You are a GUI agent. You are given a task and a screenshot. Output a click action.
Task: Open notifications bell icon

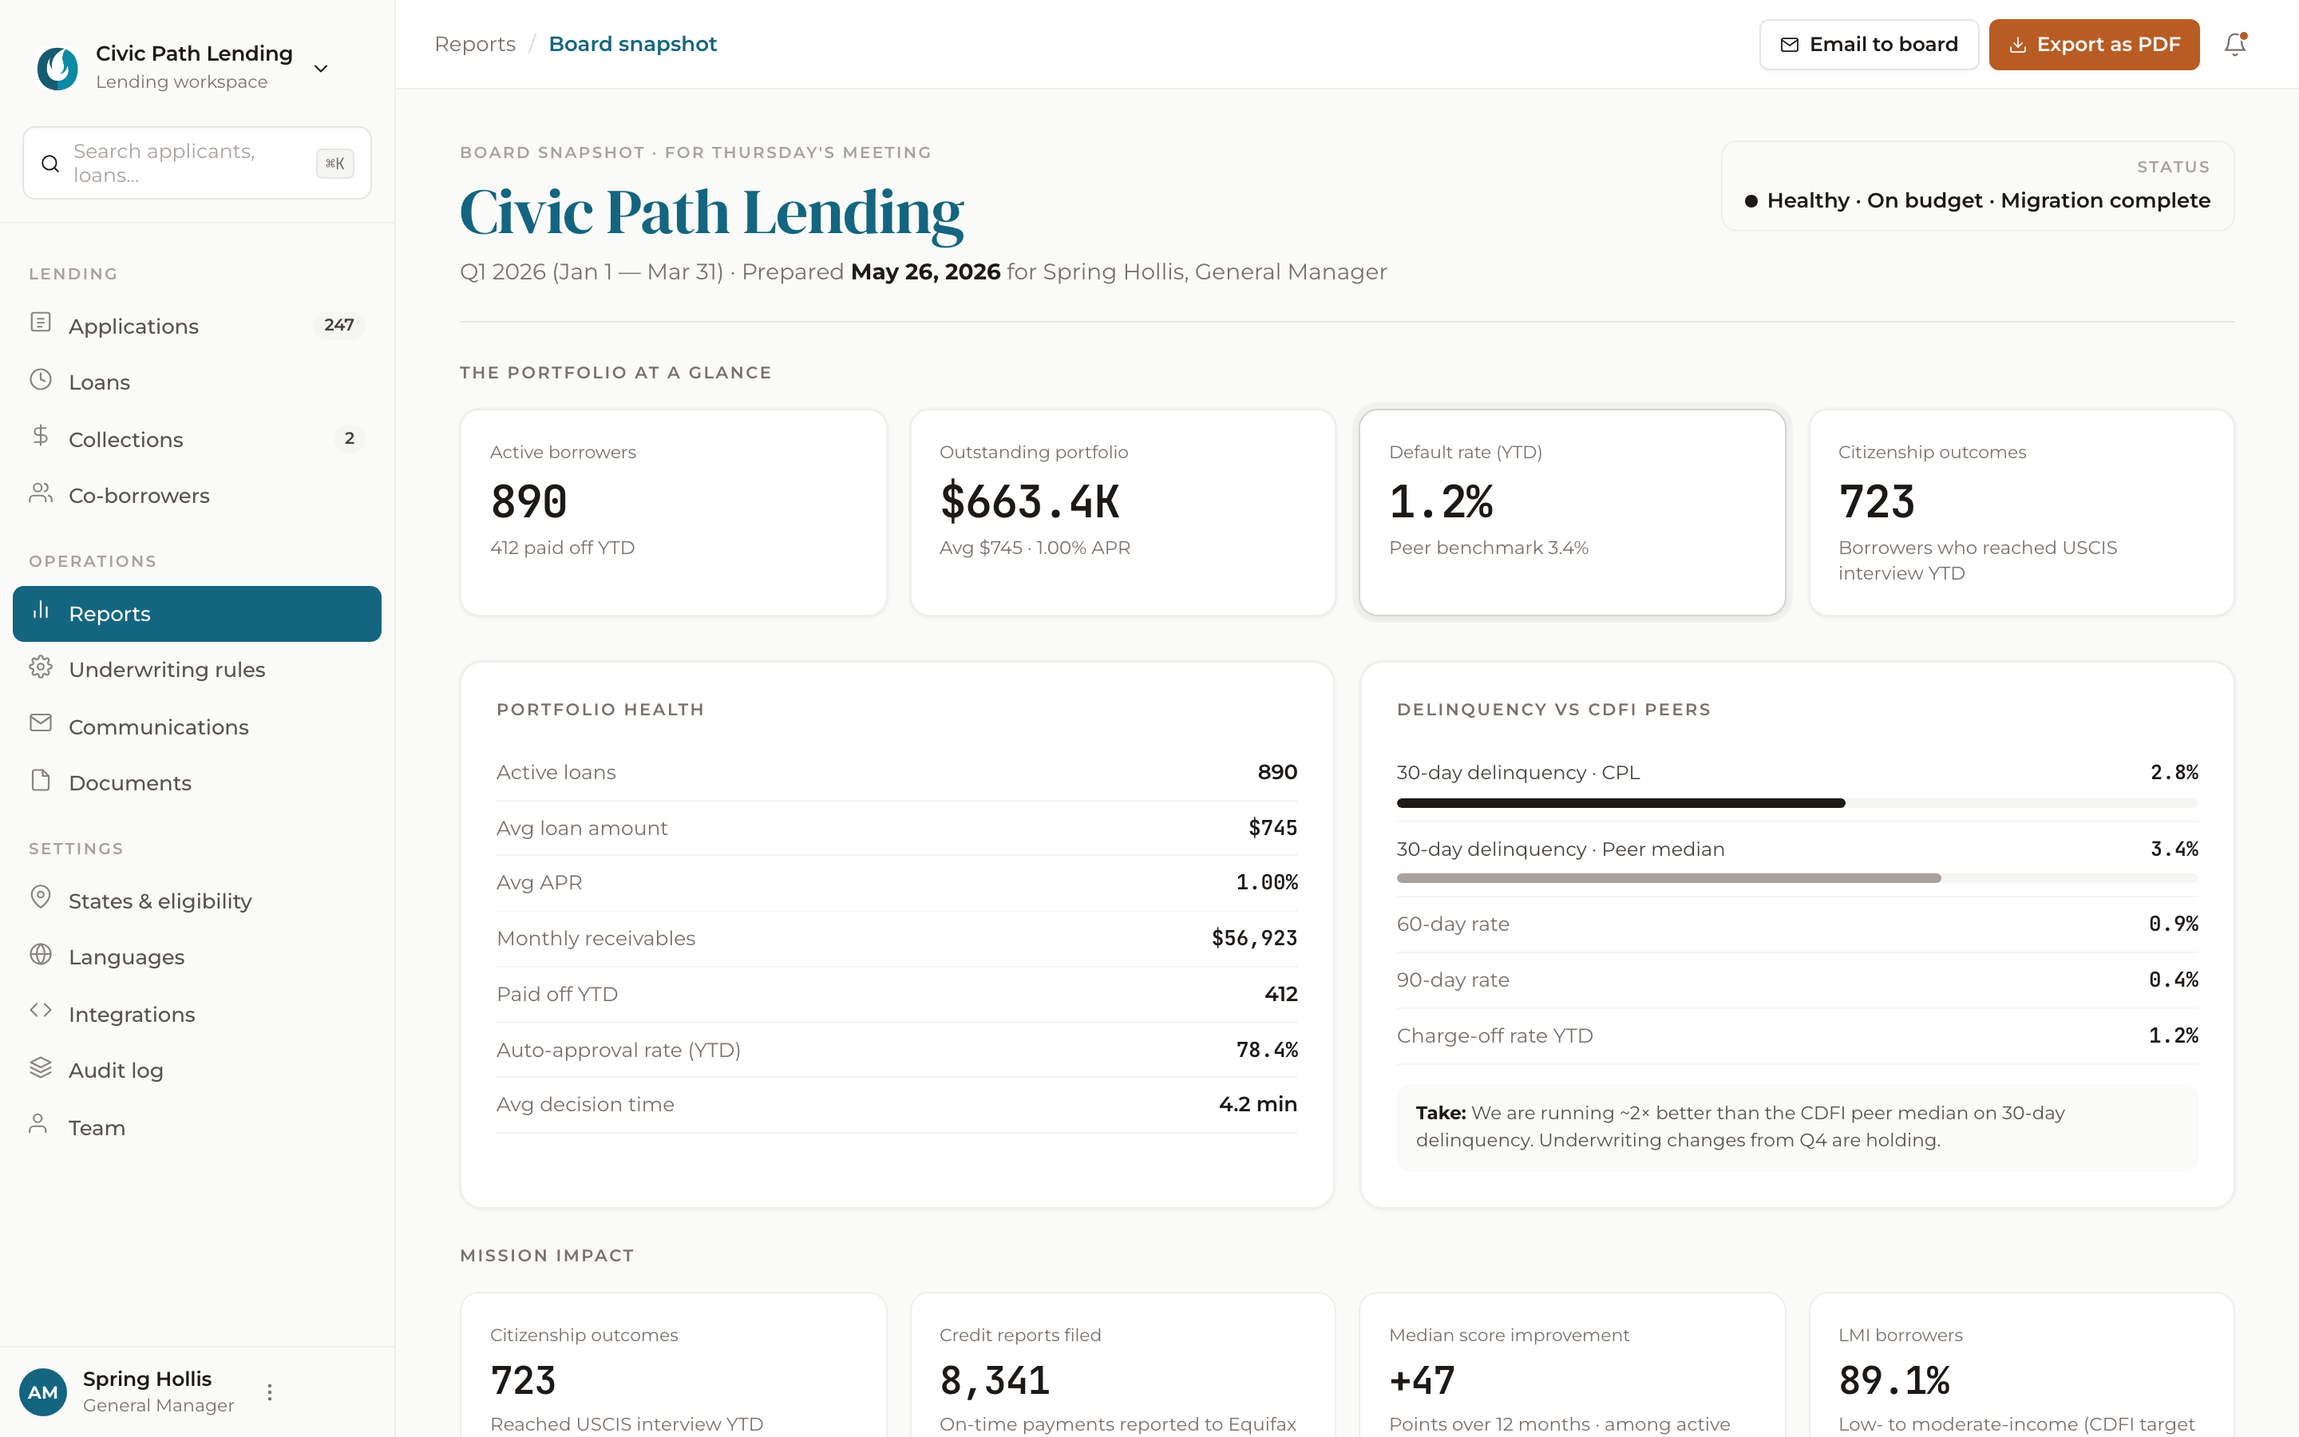2235,45
